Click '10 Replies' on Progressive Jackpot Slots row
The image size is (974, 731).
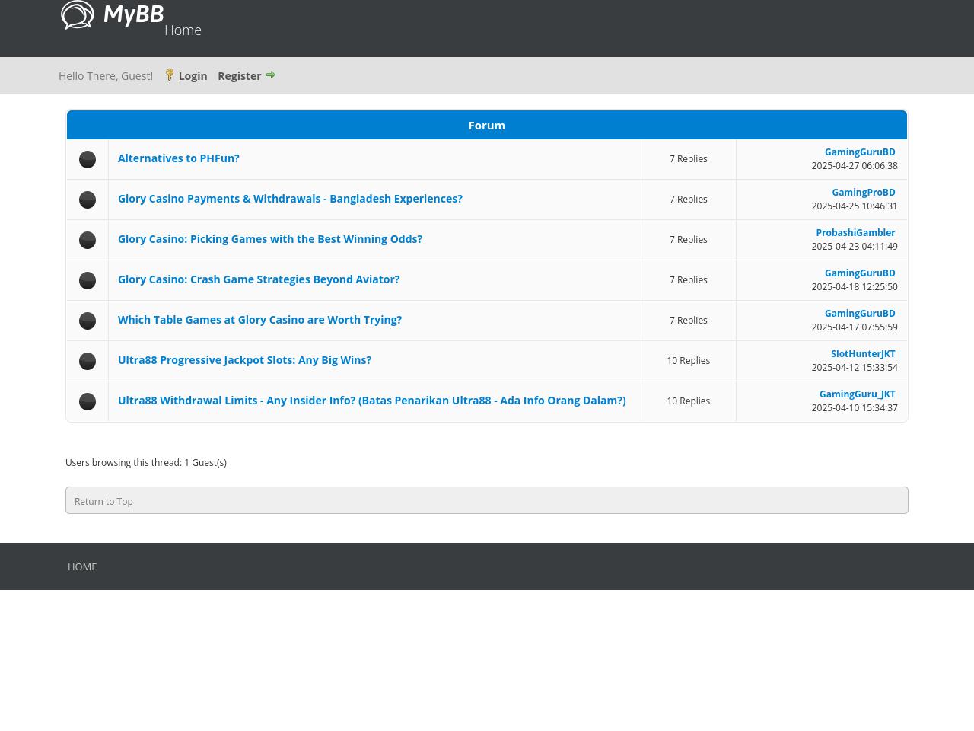coord(689,361)
